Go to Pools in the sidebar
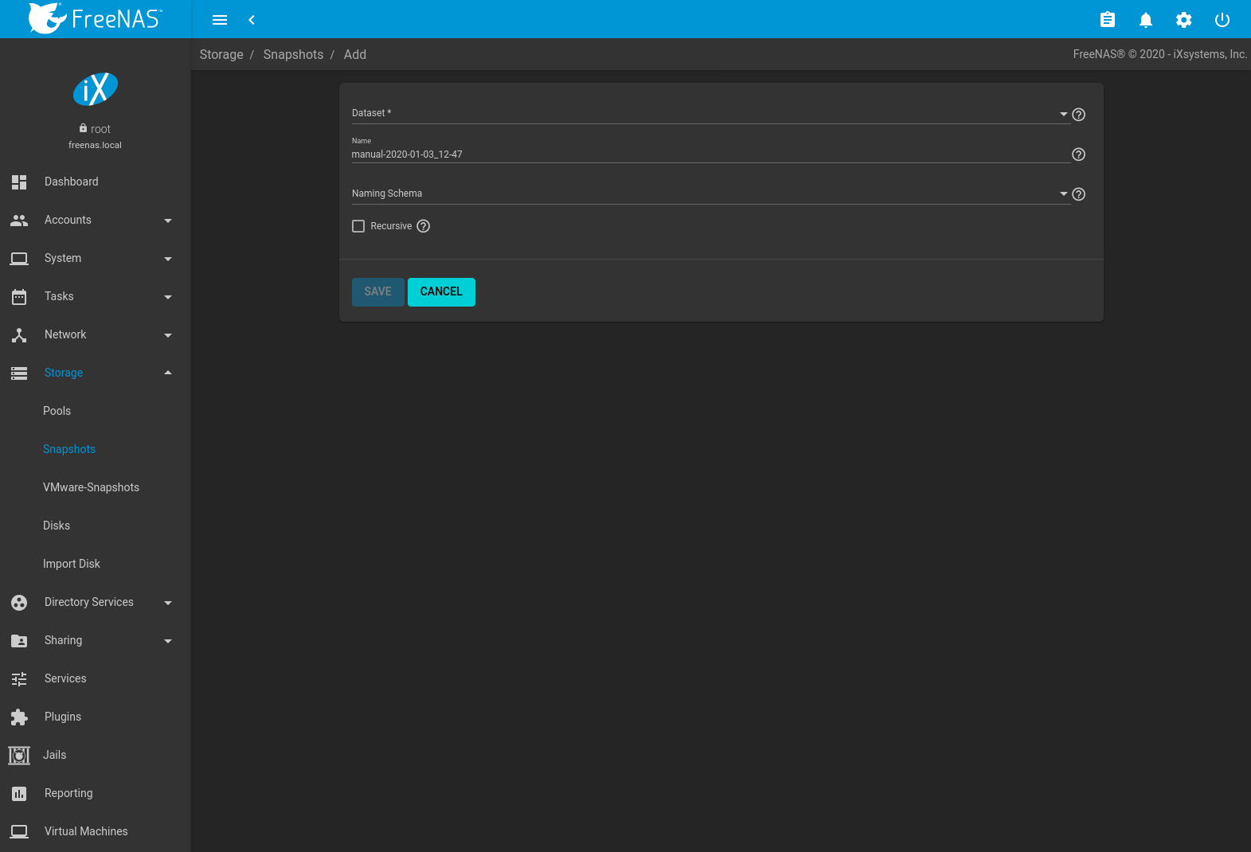The height and width of the screenshot is (852, 1251). [x=57, y=411]
